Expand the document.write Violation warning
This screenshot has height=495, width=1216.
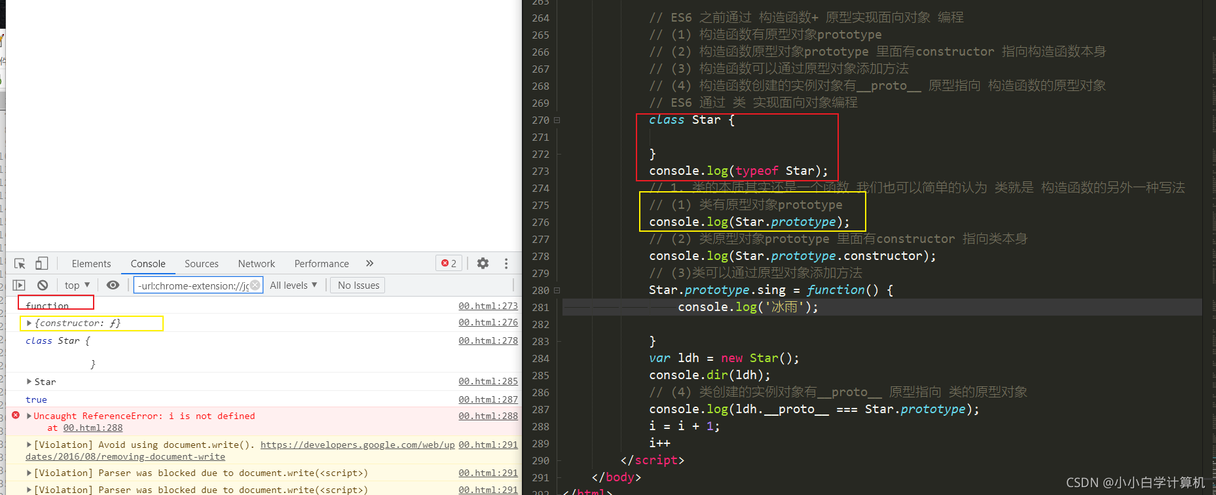(x=29, y=445)
